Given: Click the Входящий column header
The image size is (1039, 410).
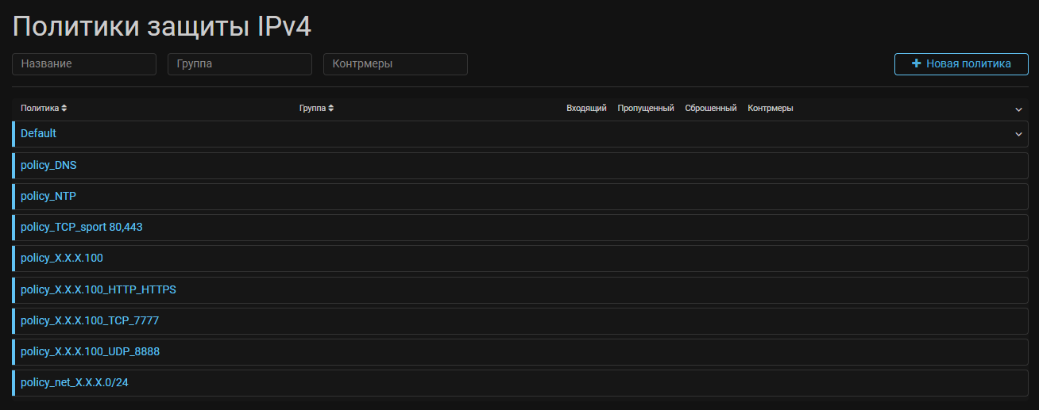Looking at the screenshot, I should click(x=586, y=108).
